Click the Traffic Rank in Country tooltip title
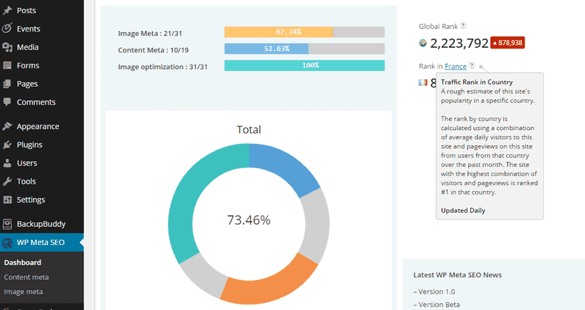585x310 pixels. tap(477, 82)
